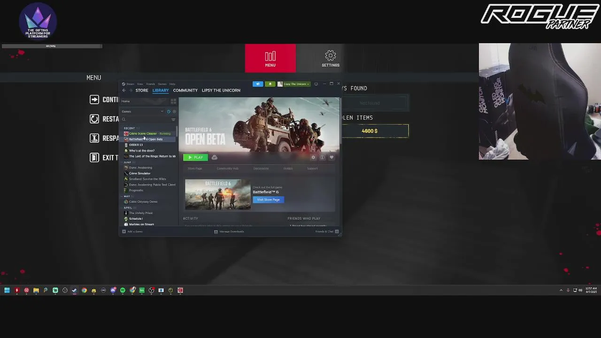Collapse the RECENT section
601x338 pixels.
(129, 128)
